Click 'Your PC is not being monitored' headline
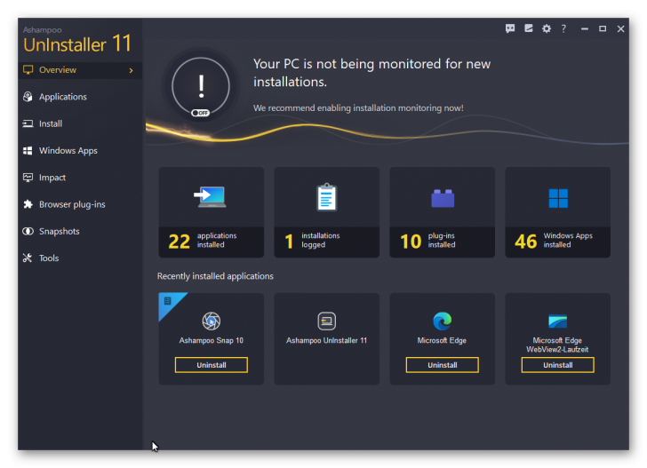647x468 pixels. pyautogui.click(x=371, y=73)
